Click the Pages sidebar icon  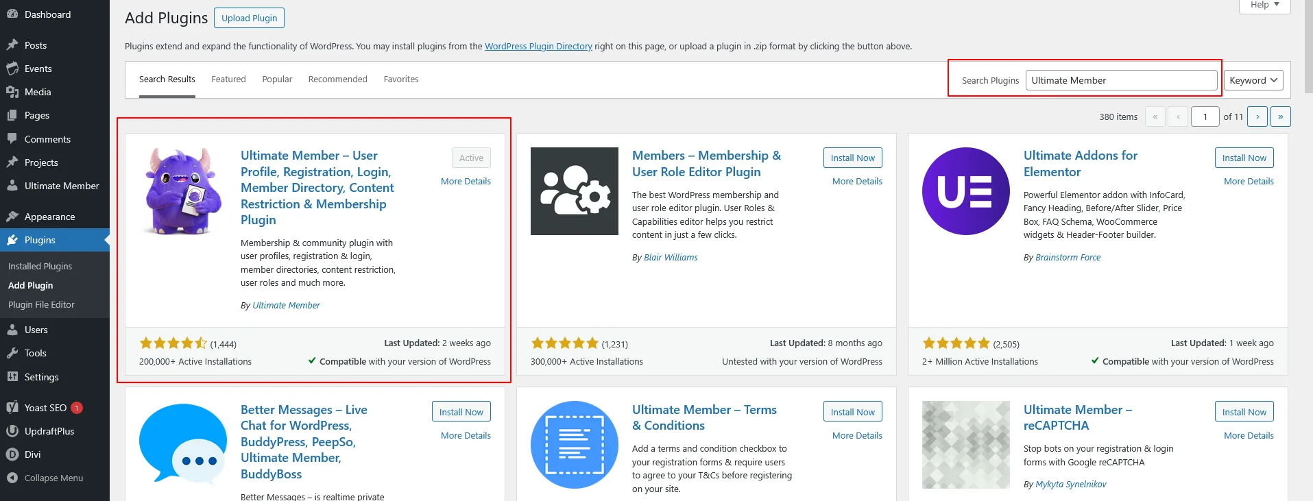click(12, 115)
